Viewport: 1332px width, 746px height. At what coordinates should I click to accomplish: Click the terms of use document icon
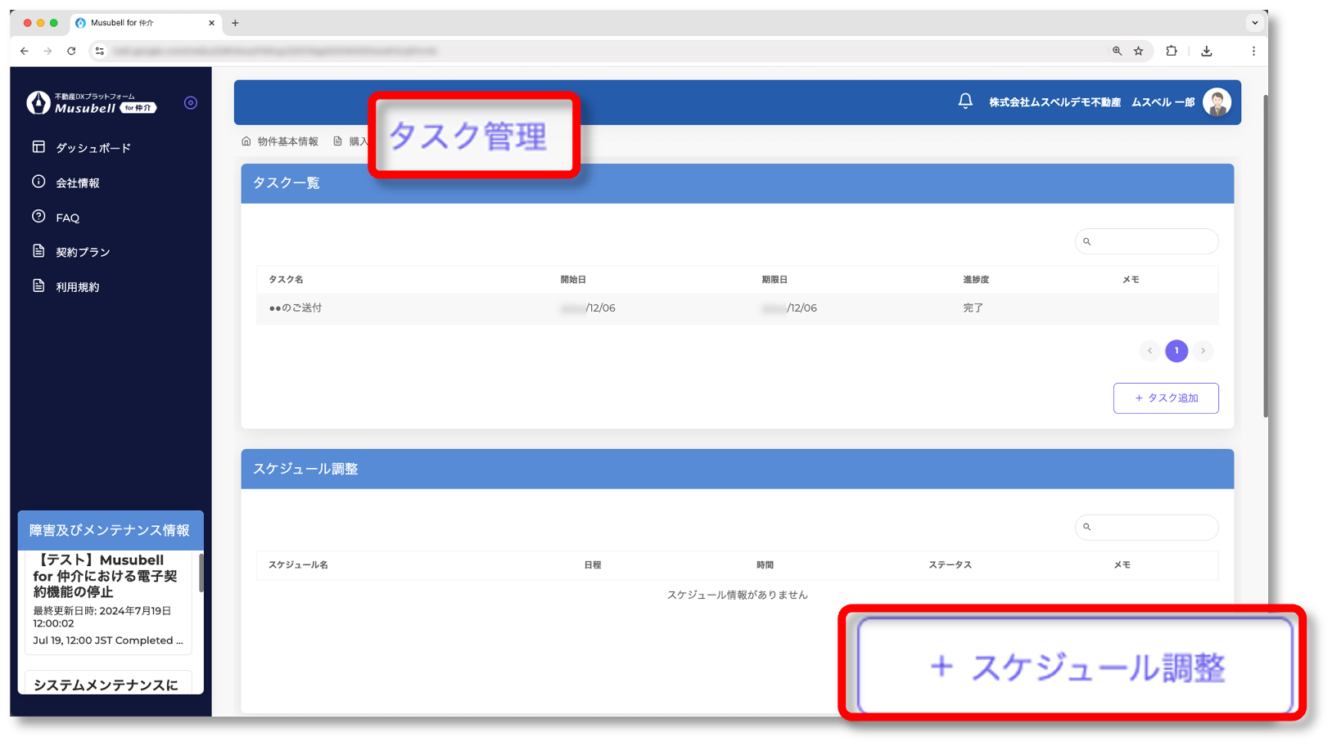(38, 286)
